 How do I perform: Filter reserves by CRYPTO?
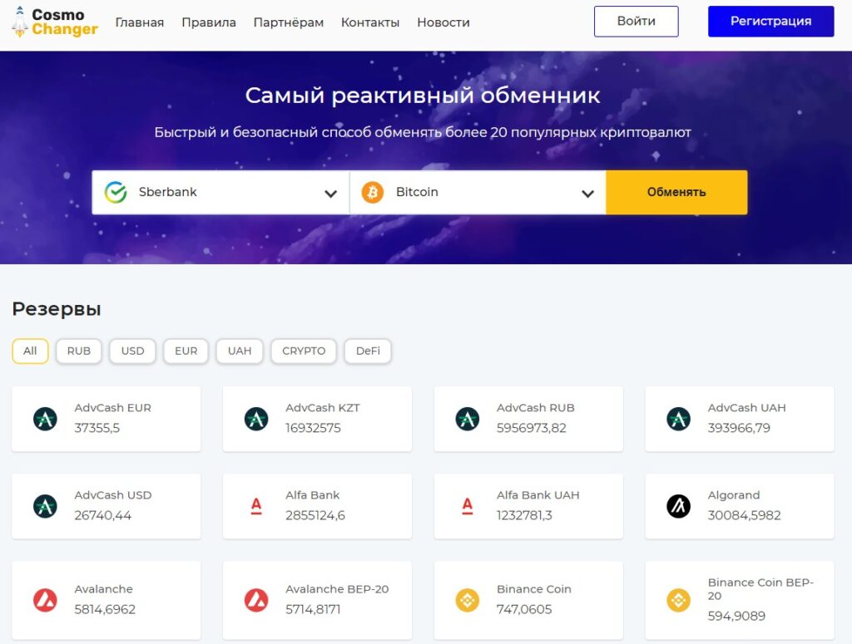coord(304,351)
